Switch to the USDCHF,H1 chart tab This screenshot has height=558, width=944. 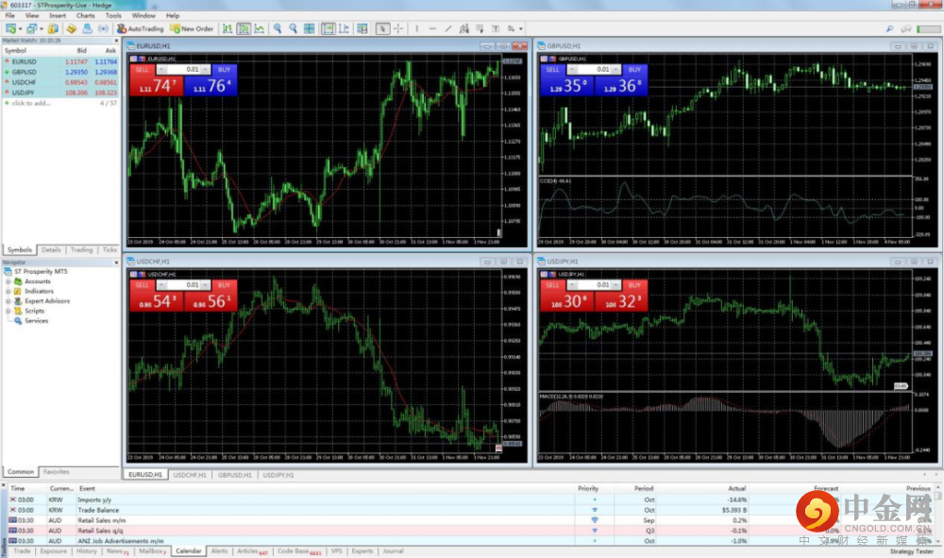(190, 475)
